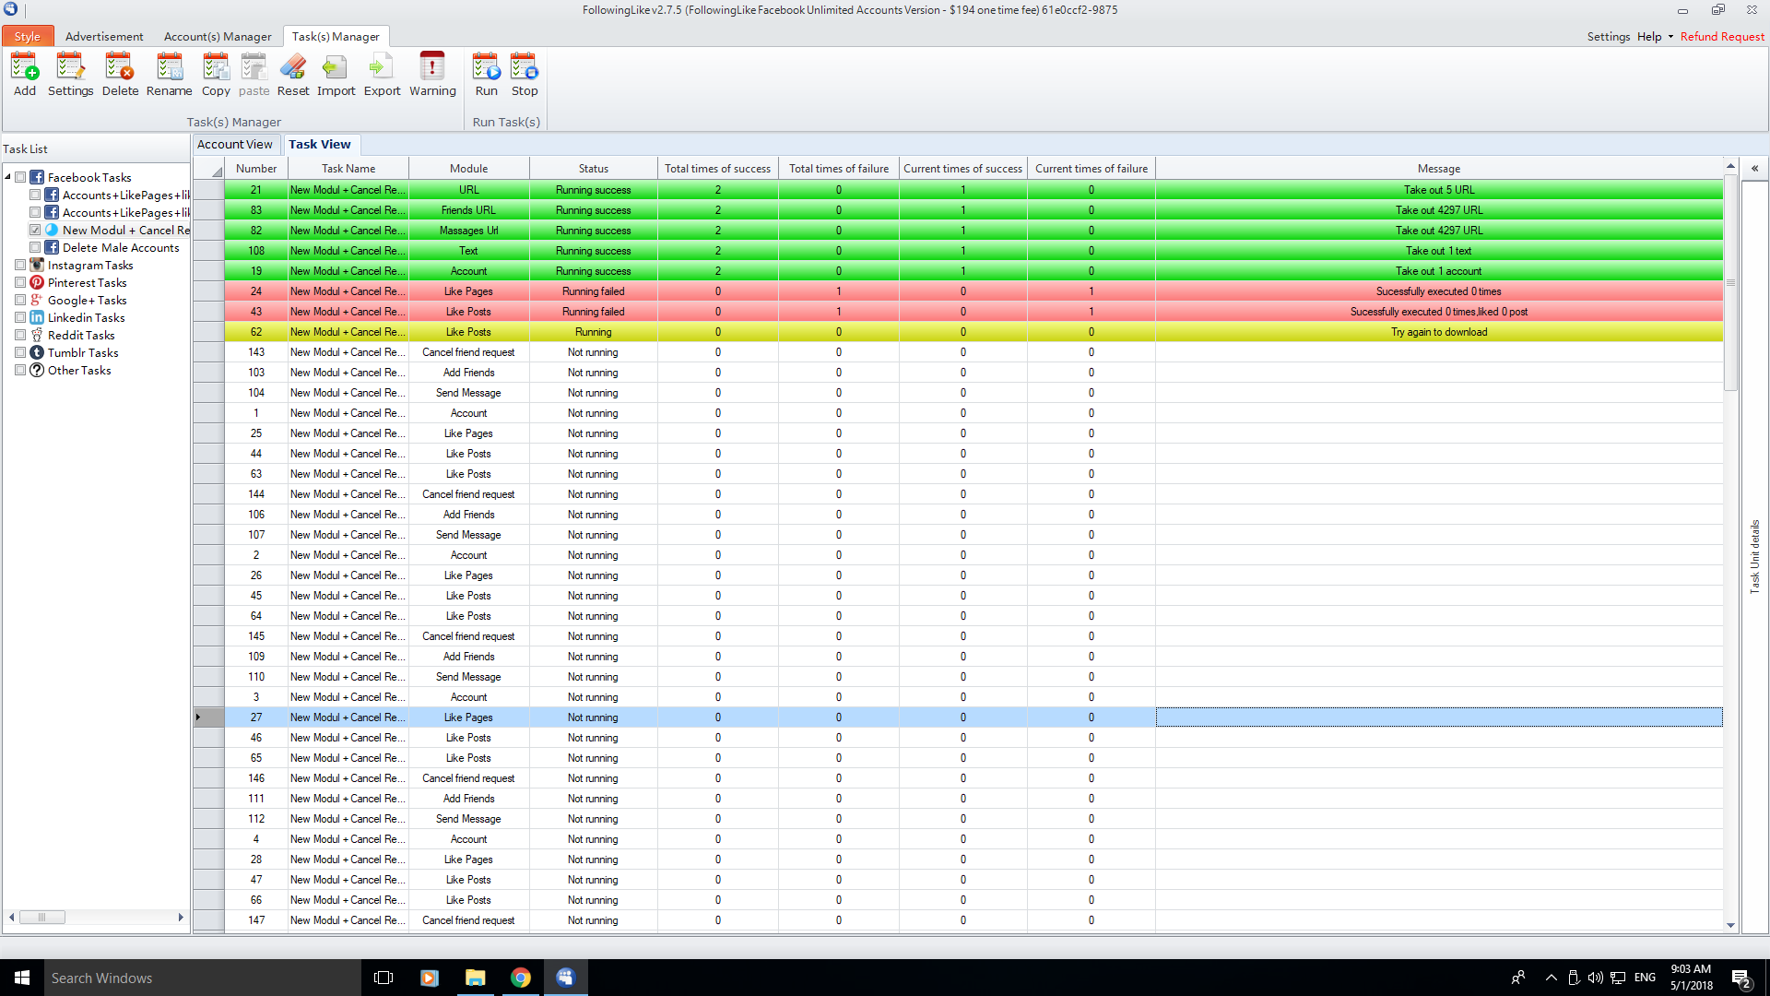
Task: Check the Instagram Tasks checkbox
Action: 20,266
